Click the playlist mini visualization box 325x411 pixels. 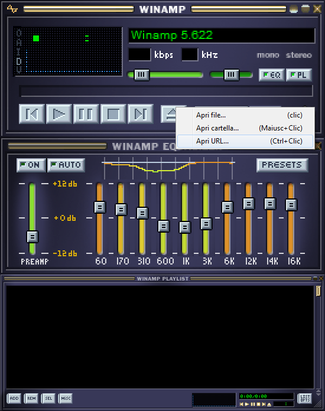(x=214, y=400)
